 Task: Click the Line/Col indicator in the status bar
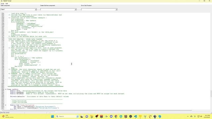[x=5, y=112]
